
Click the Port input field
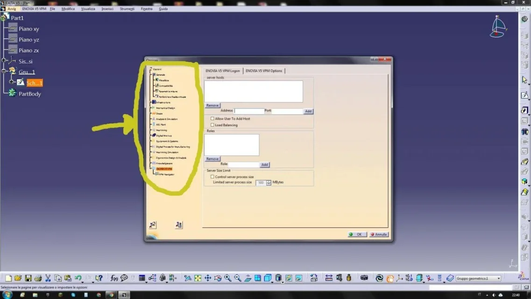point(287,111)
